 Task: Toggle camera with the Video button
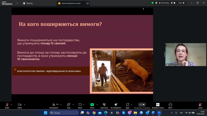click(x=19, y=105)
